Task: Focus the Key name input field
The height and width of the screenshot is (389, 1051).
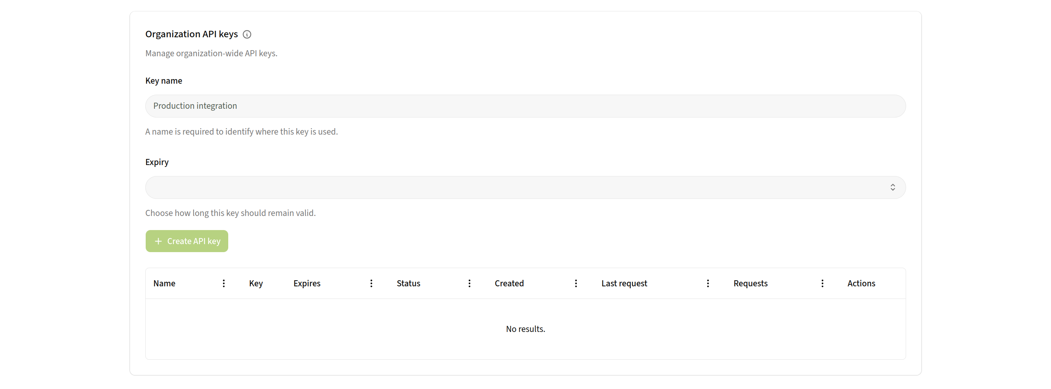Action: pos(526,106)
